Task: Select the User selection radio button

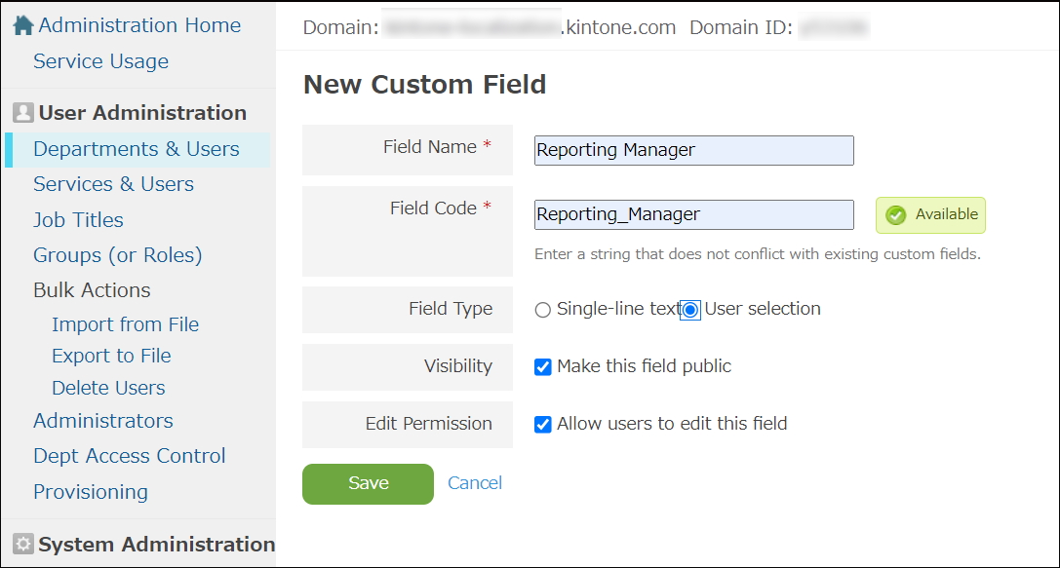Action: 689,310
